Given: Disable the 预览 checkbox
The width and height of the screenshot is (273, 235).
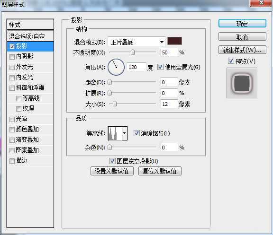Looking at the screenshot, I should point(231,61).
